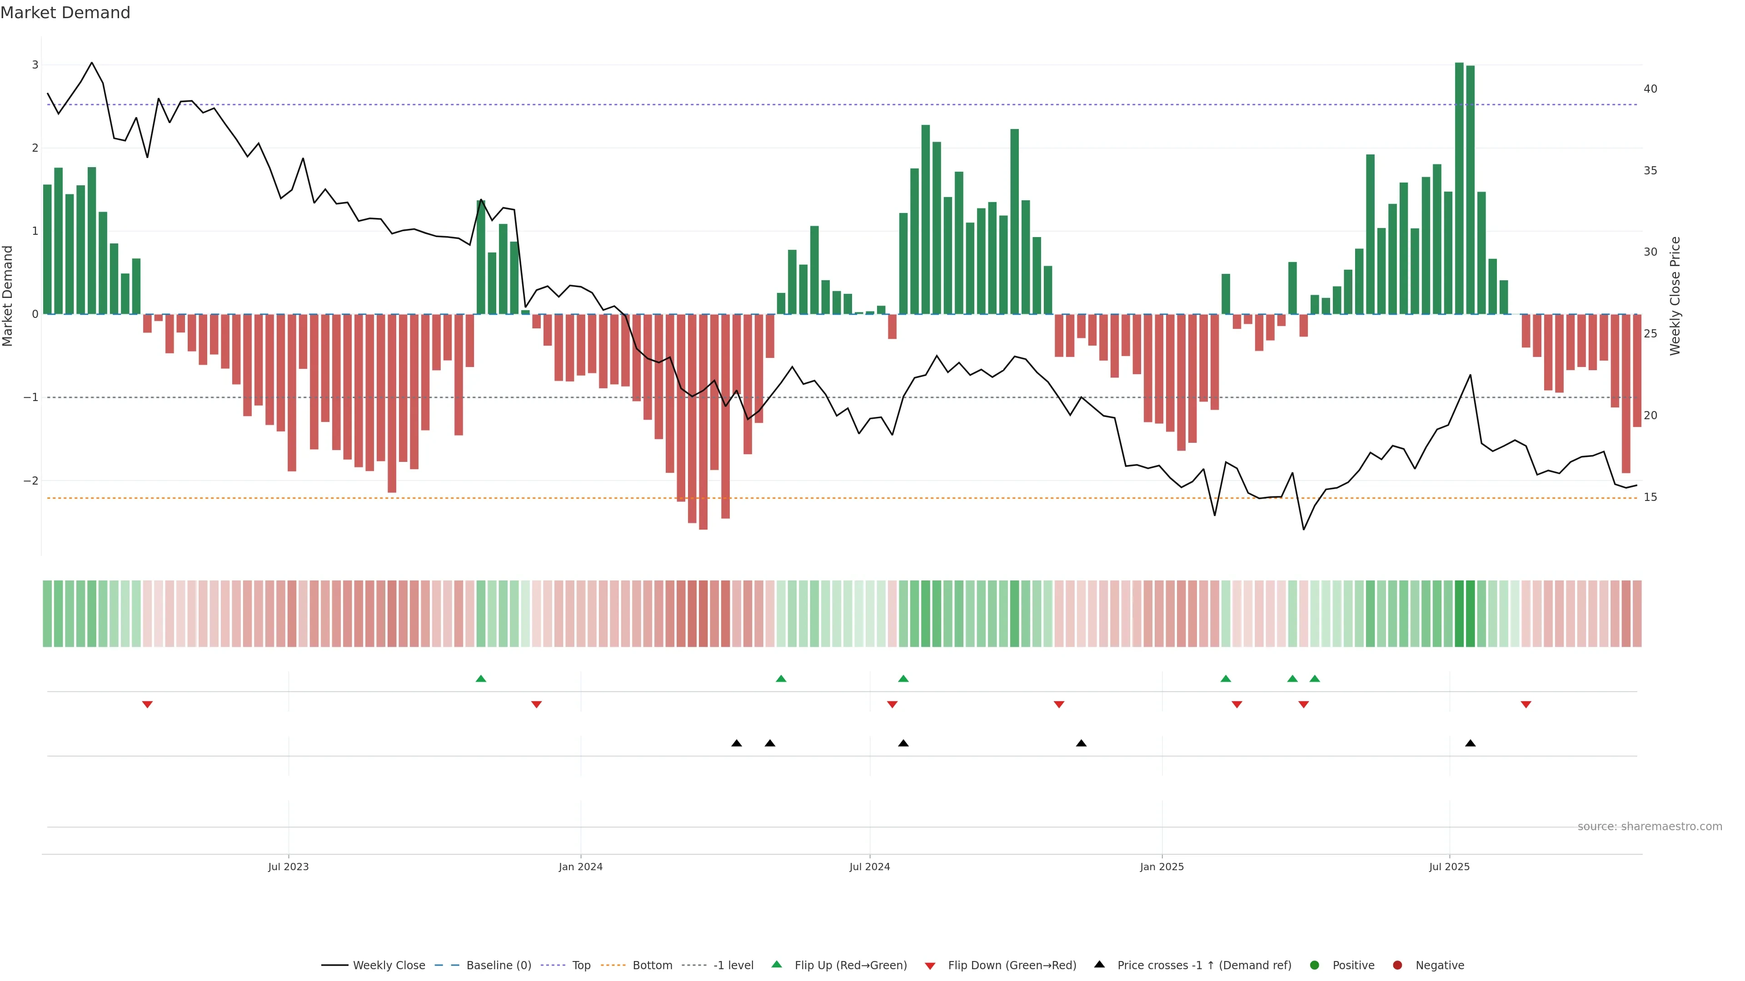The width and height of the screenshot is (1745, 981).
Task: Click the rightmost red Flip Down triangle marker
Action: 1526,705
